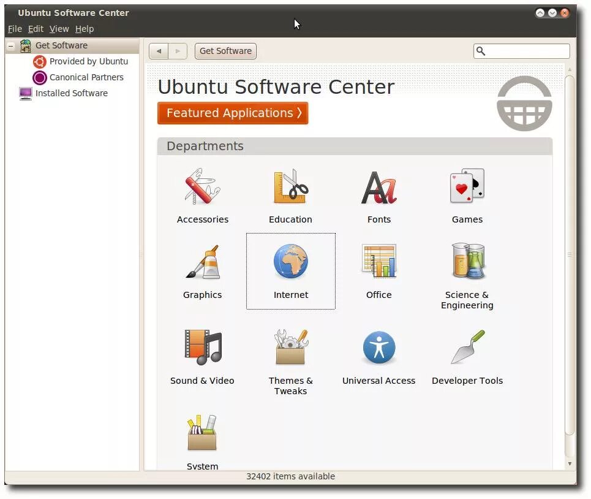Image resolution: width=591 pixels, height=499 pixels.
Task: Click the Science & Engineering label text
Action: pyautogui.click(x=467, y=300)
